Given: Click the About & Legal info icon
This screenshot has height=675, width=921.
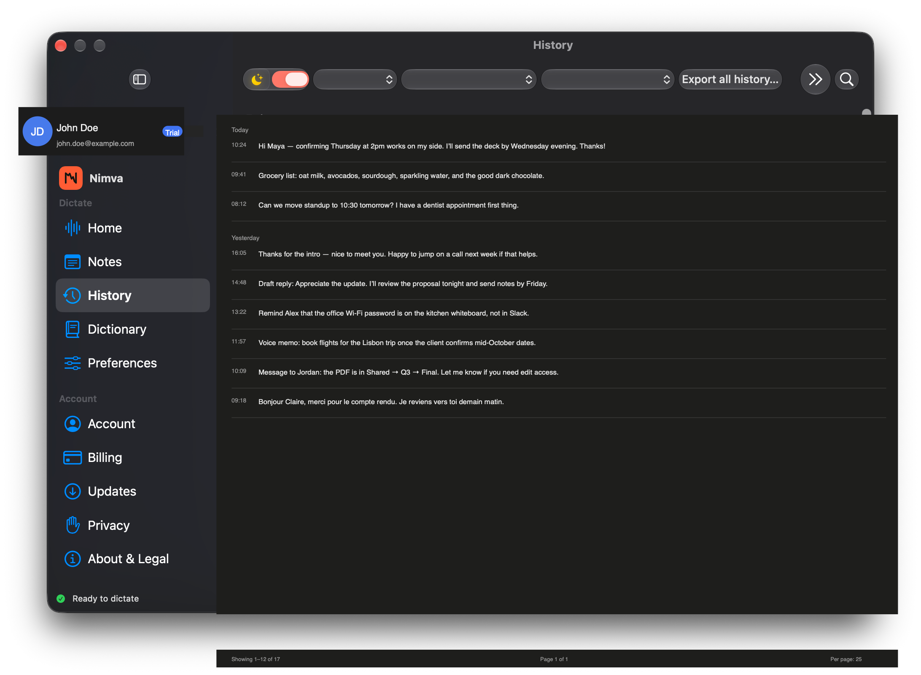Looking at the screenshot, I should pos(73,559).
